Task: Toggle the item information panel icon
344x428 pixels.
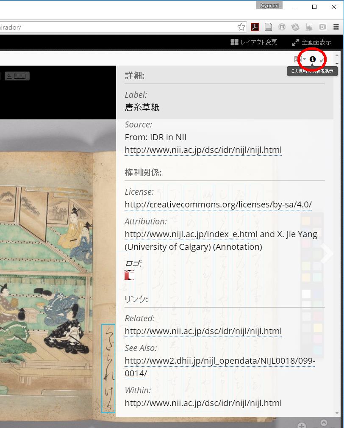Action: coord(313,59)
